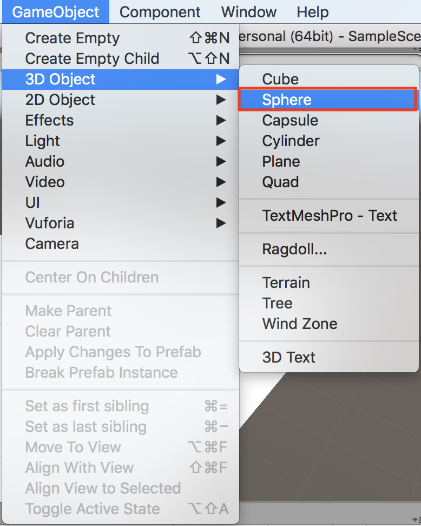The height and width of the screenshot is (526, 421).
Task: Click TextMeshPro - Text entry
Action: tap(330, 215)
